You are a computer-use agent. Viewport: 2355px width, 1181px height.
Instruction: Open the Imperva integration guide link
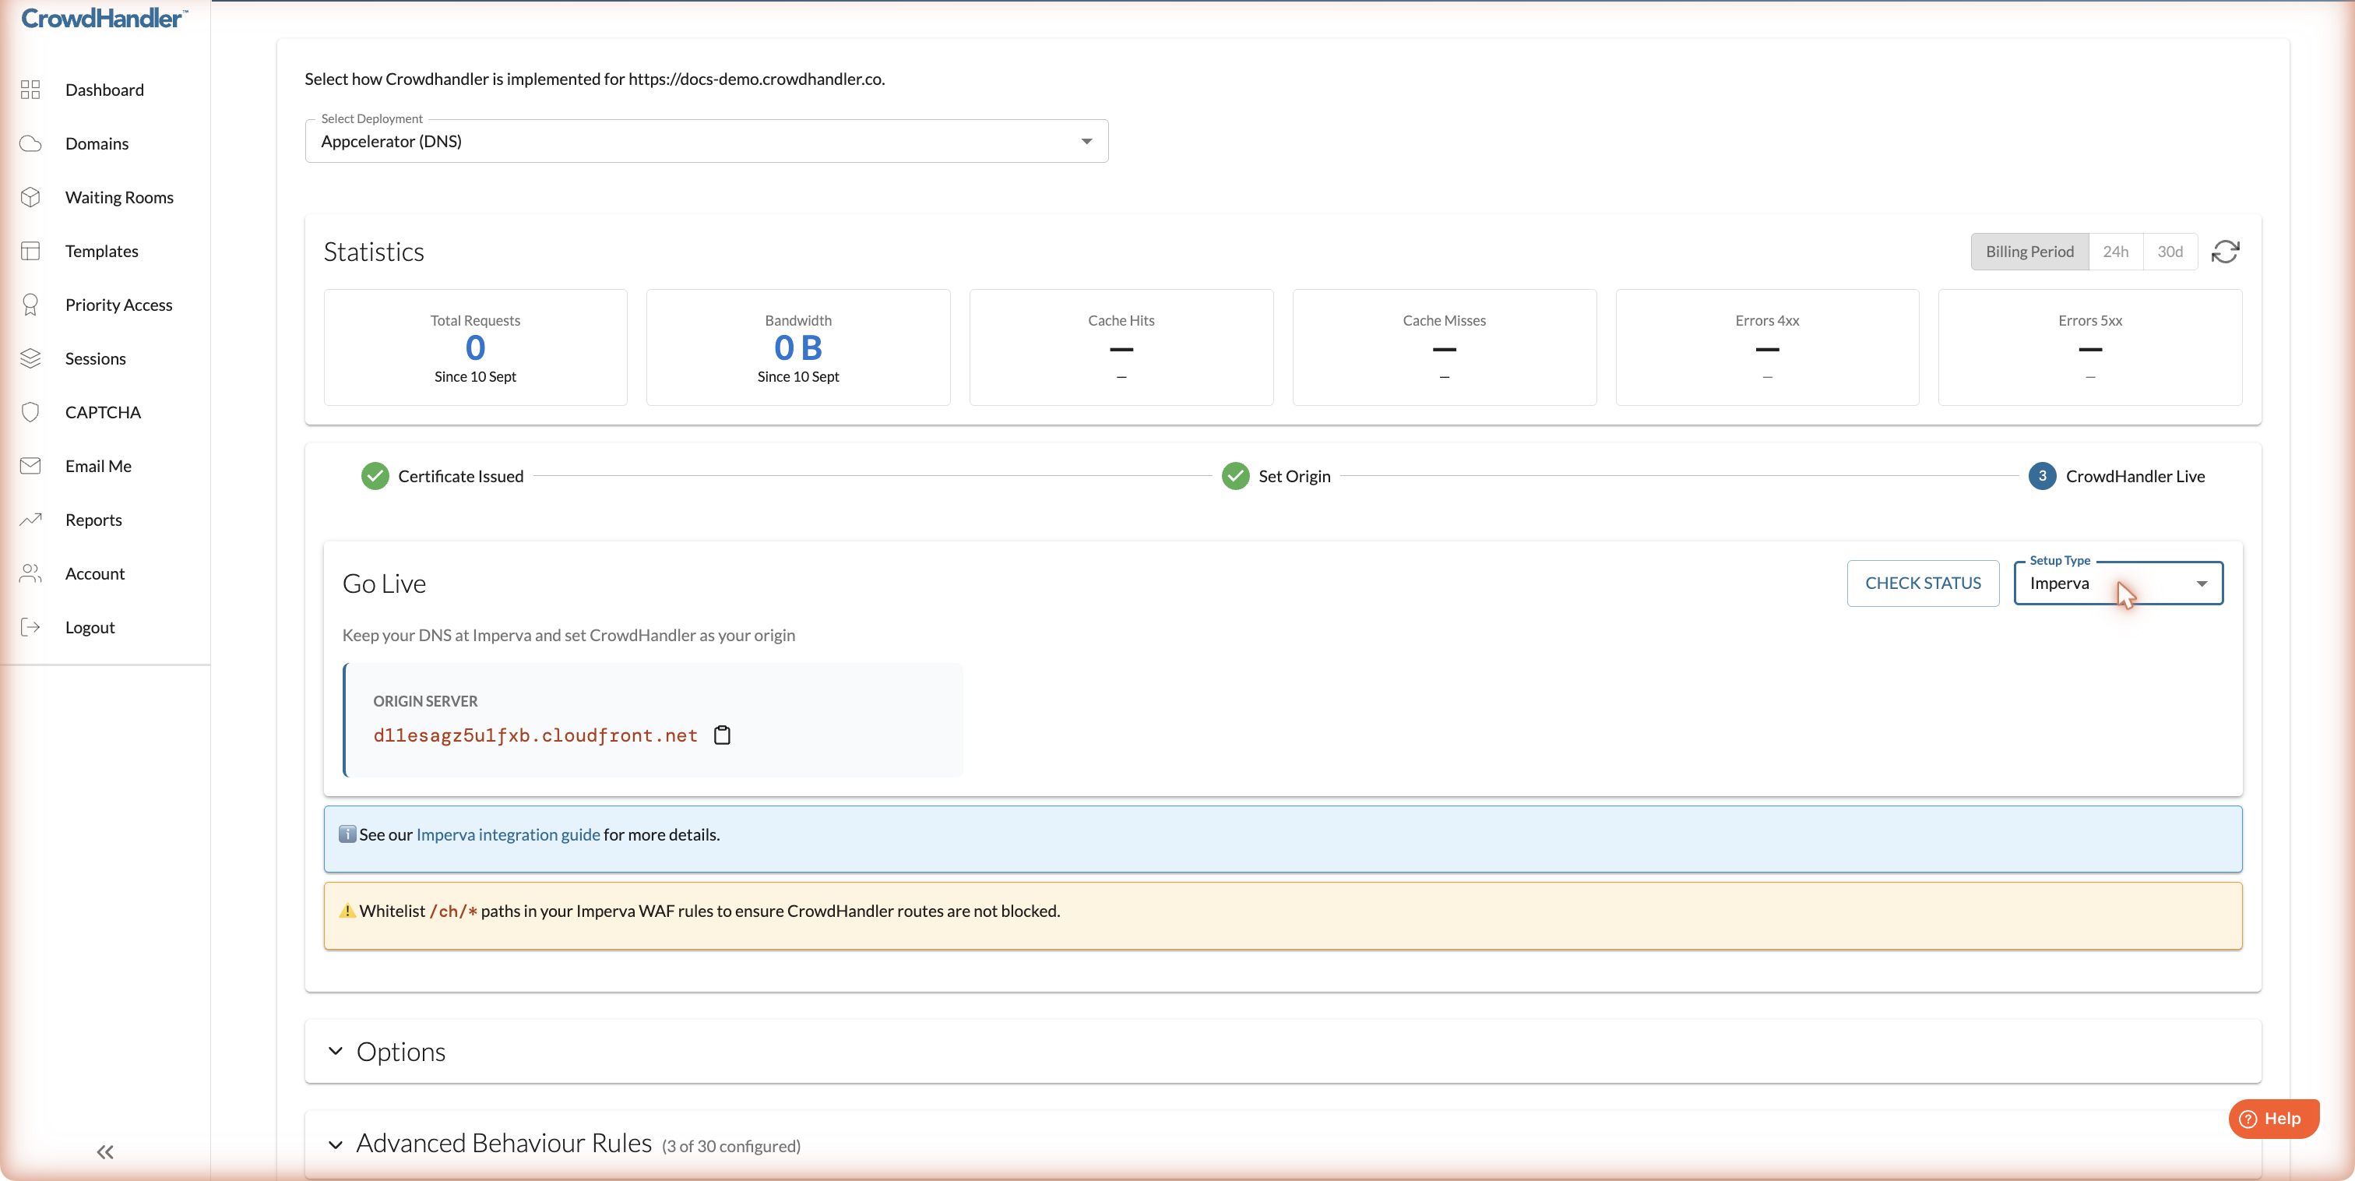pyautogui.click(x=509, y=834)
